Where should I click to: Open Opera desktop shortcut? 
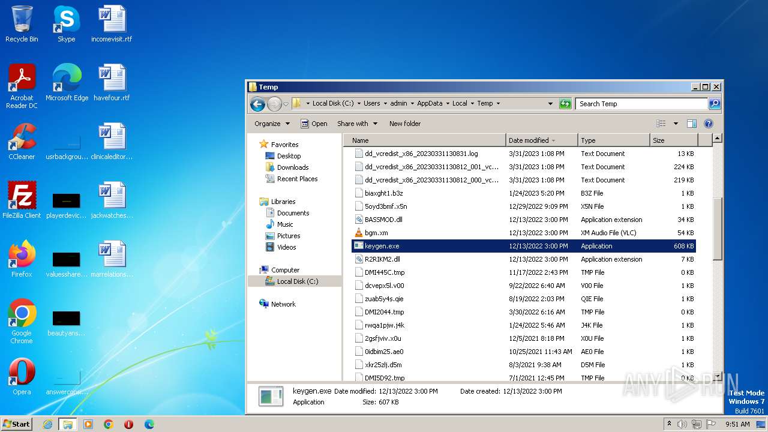22,376
